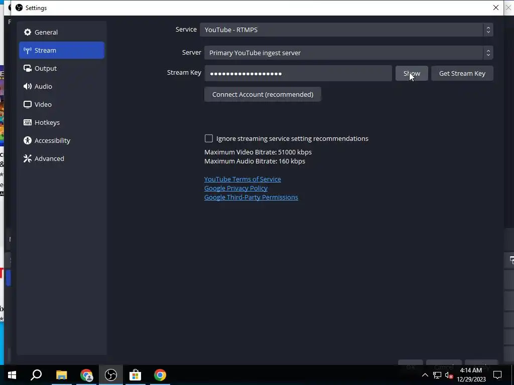Screen dimensions: 514x385
Task: Open Windows taskbar search
Action: pos(36,375)
